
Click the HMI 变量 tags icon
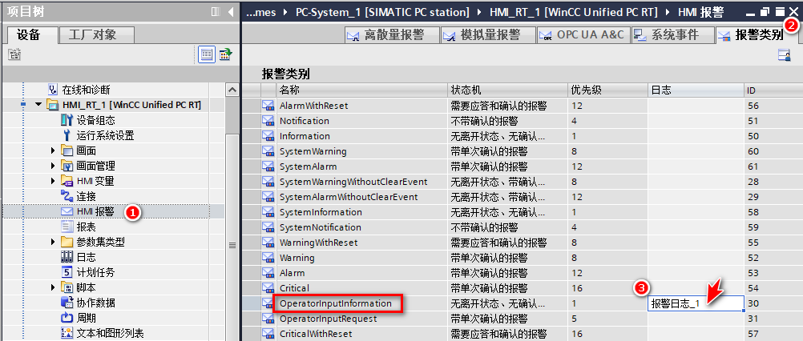(67, 181)
